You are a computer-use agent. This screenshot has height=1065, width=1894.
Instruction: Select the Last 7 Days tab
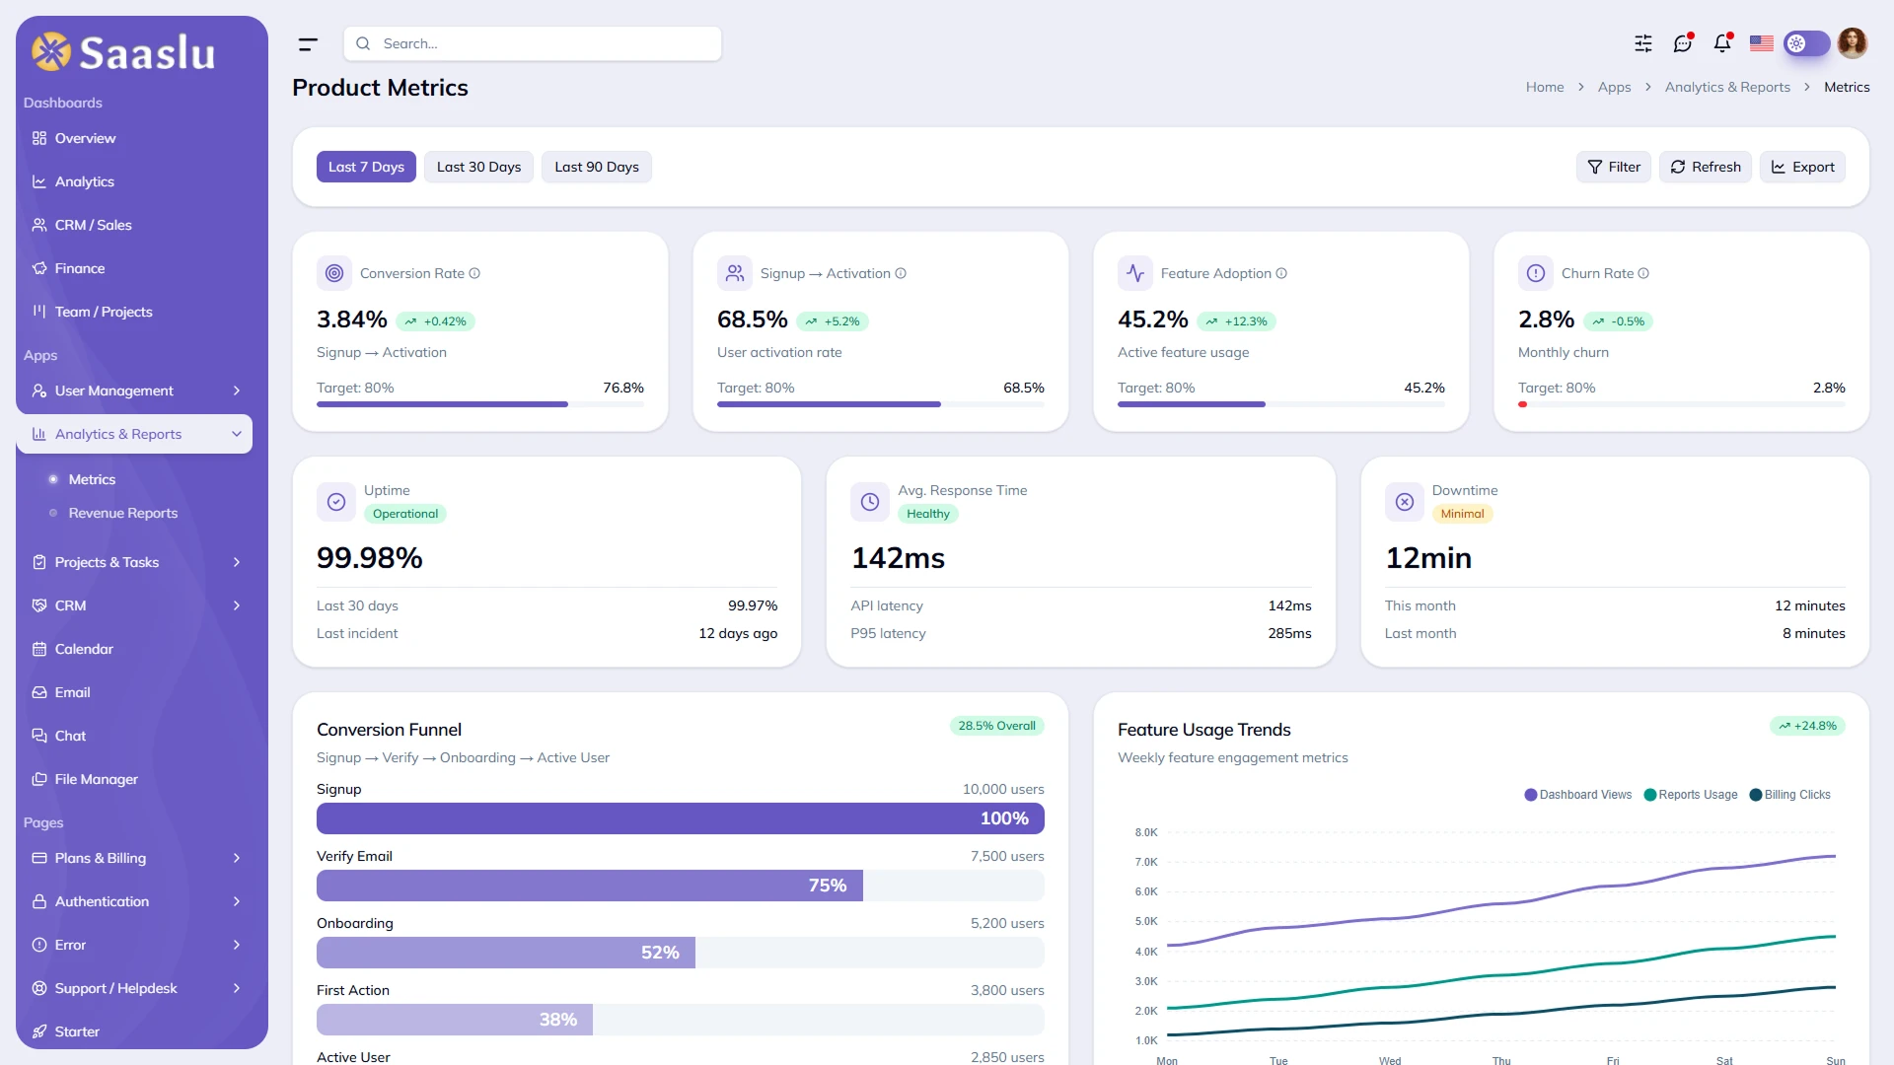pyautogui.click(x=366, y=167)
